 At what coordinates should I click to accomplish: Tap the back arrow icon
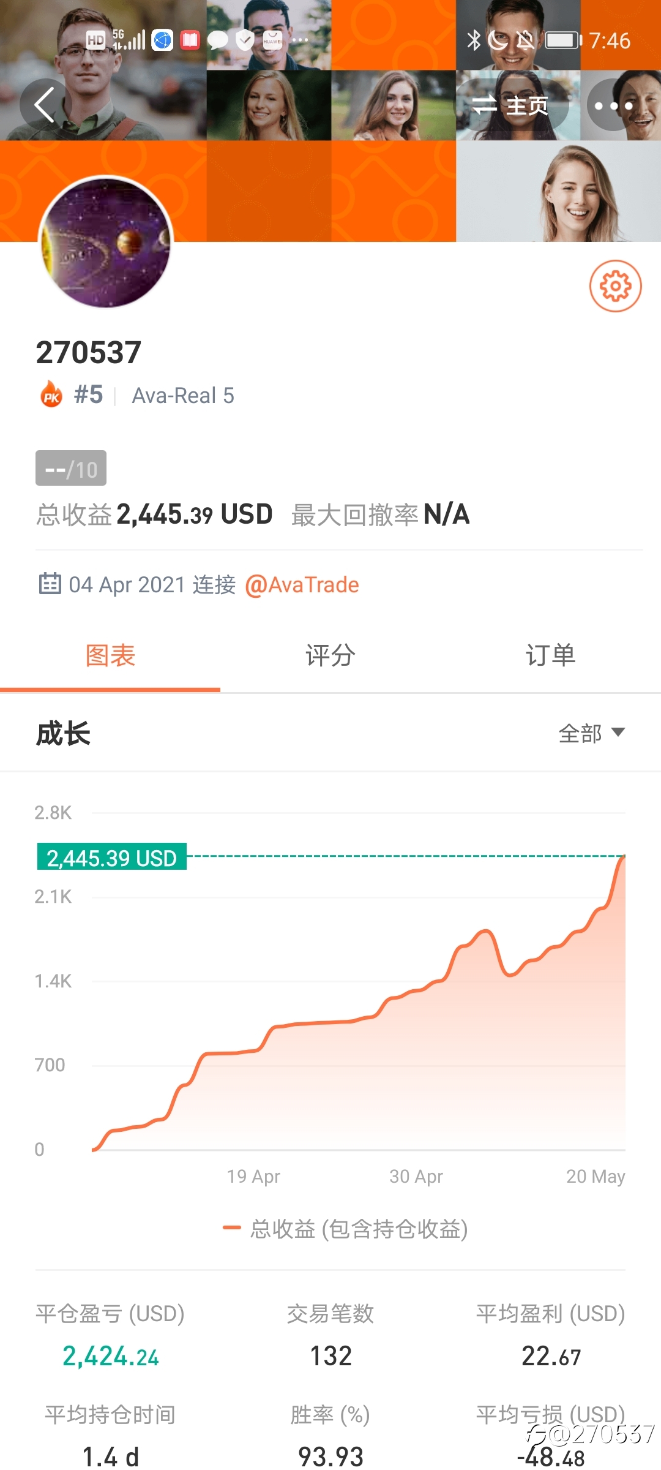[x=45, y=105]
